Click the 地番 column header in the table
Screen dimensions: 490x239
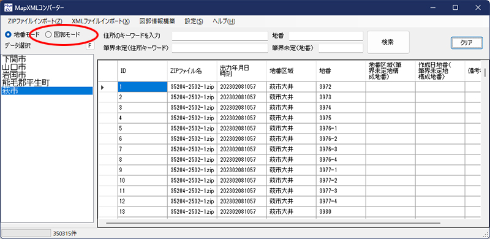coord(341,71)
